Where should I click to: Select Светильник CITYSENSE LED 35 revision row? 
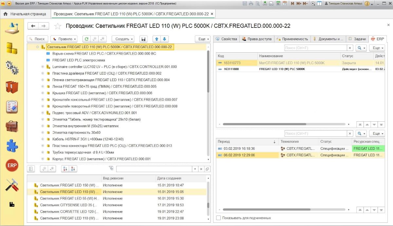coord(117,205)
